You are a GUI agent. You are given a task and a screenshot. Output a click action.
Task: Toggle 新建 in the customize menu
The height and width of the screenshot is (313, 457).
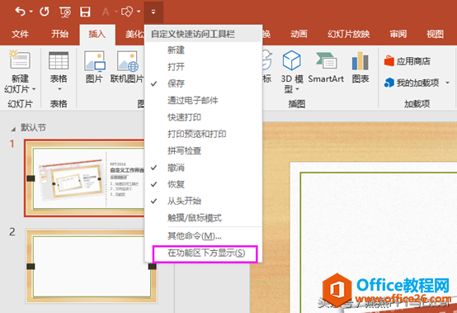click(x=204, y=50)
